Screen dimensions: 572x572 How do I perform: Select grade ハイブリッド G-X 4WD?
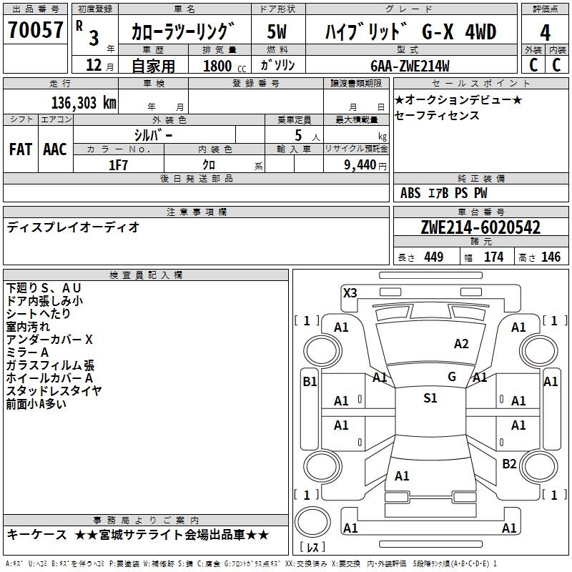410,31
